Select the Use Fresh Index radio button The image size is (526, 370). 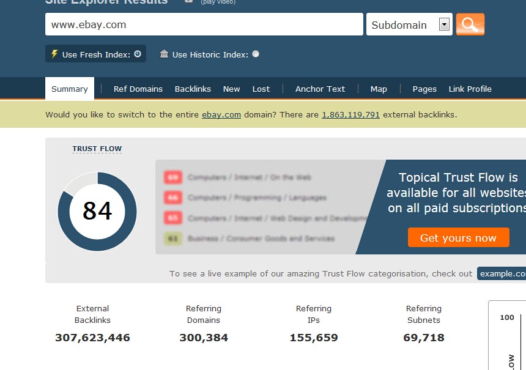138,54
